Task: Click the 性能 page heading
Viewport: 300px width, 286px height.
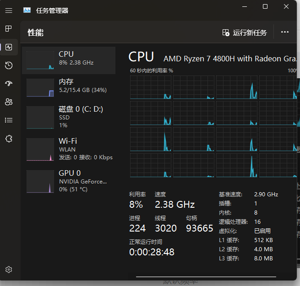Action: [36, 32]
